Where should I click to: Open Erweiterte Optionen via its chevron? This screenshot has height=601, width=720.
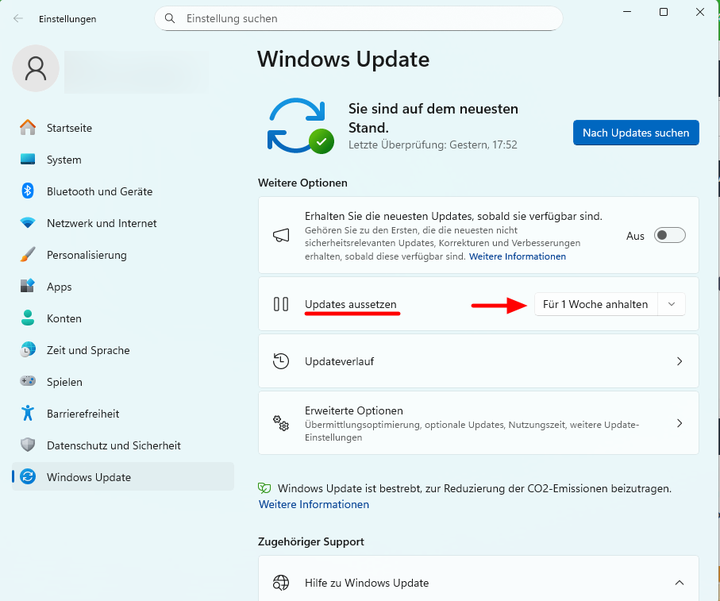[x=680, y=423]
